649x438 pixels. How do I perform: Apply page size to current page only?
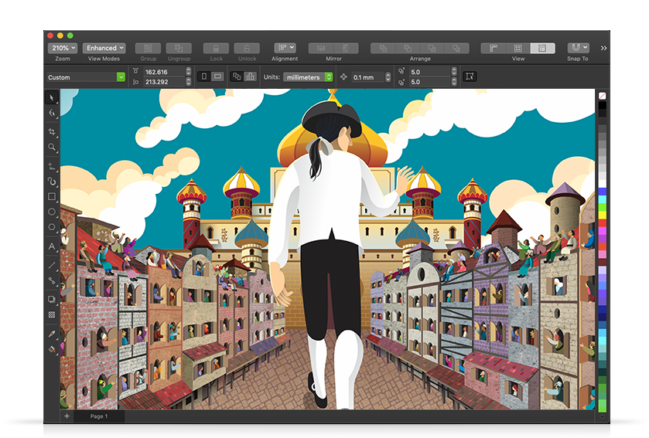pos(250,76)
